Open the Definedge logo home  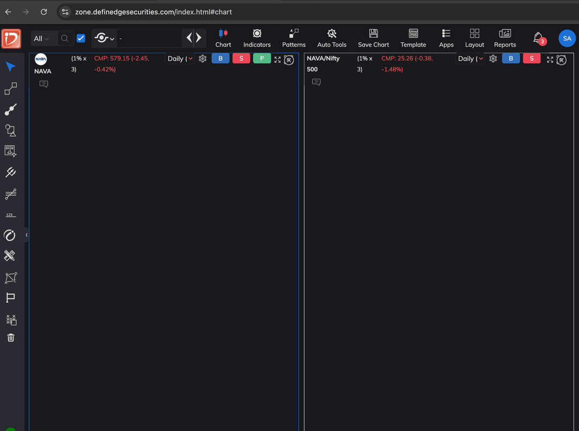click(x=11, y=39)
